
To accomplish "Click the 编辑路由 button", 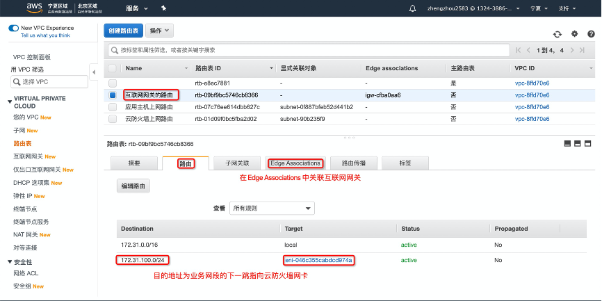I will pos(133,186).
